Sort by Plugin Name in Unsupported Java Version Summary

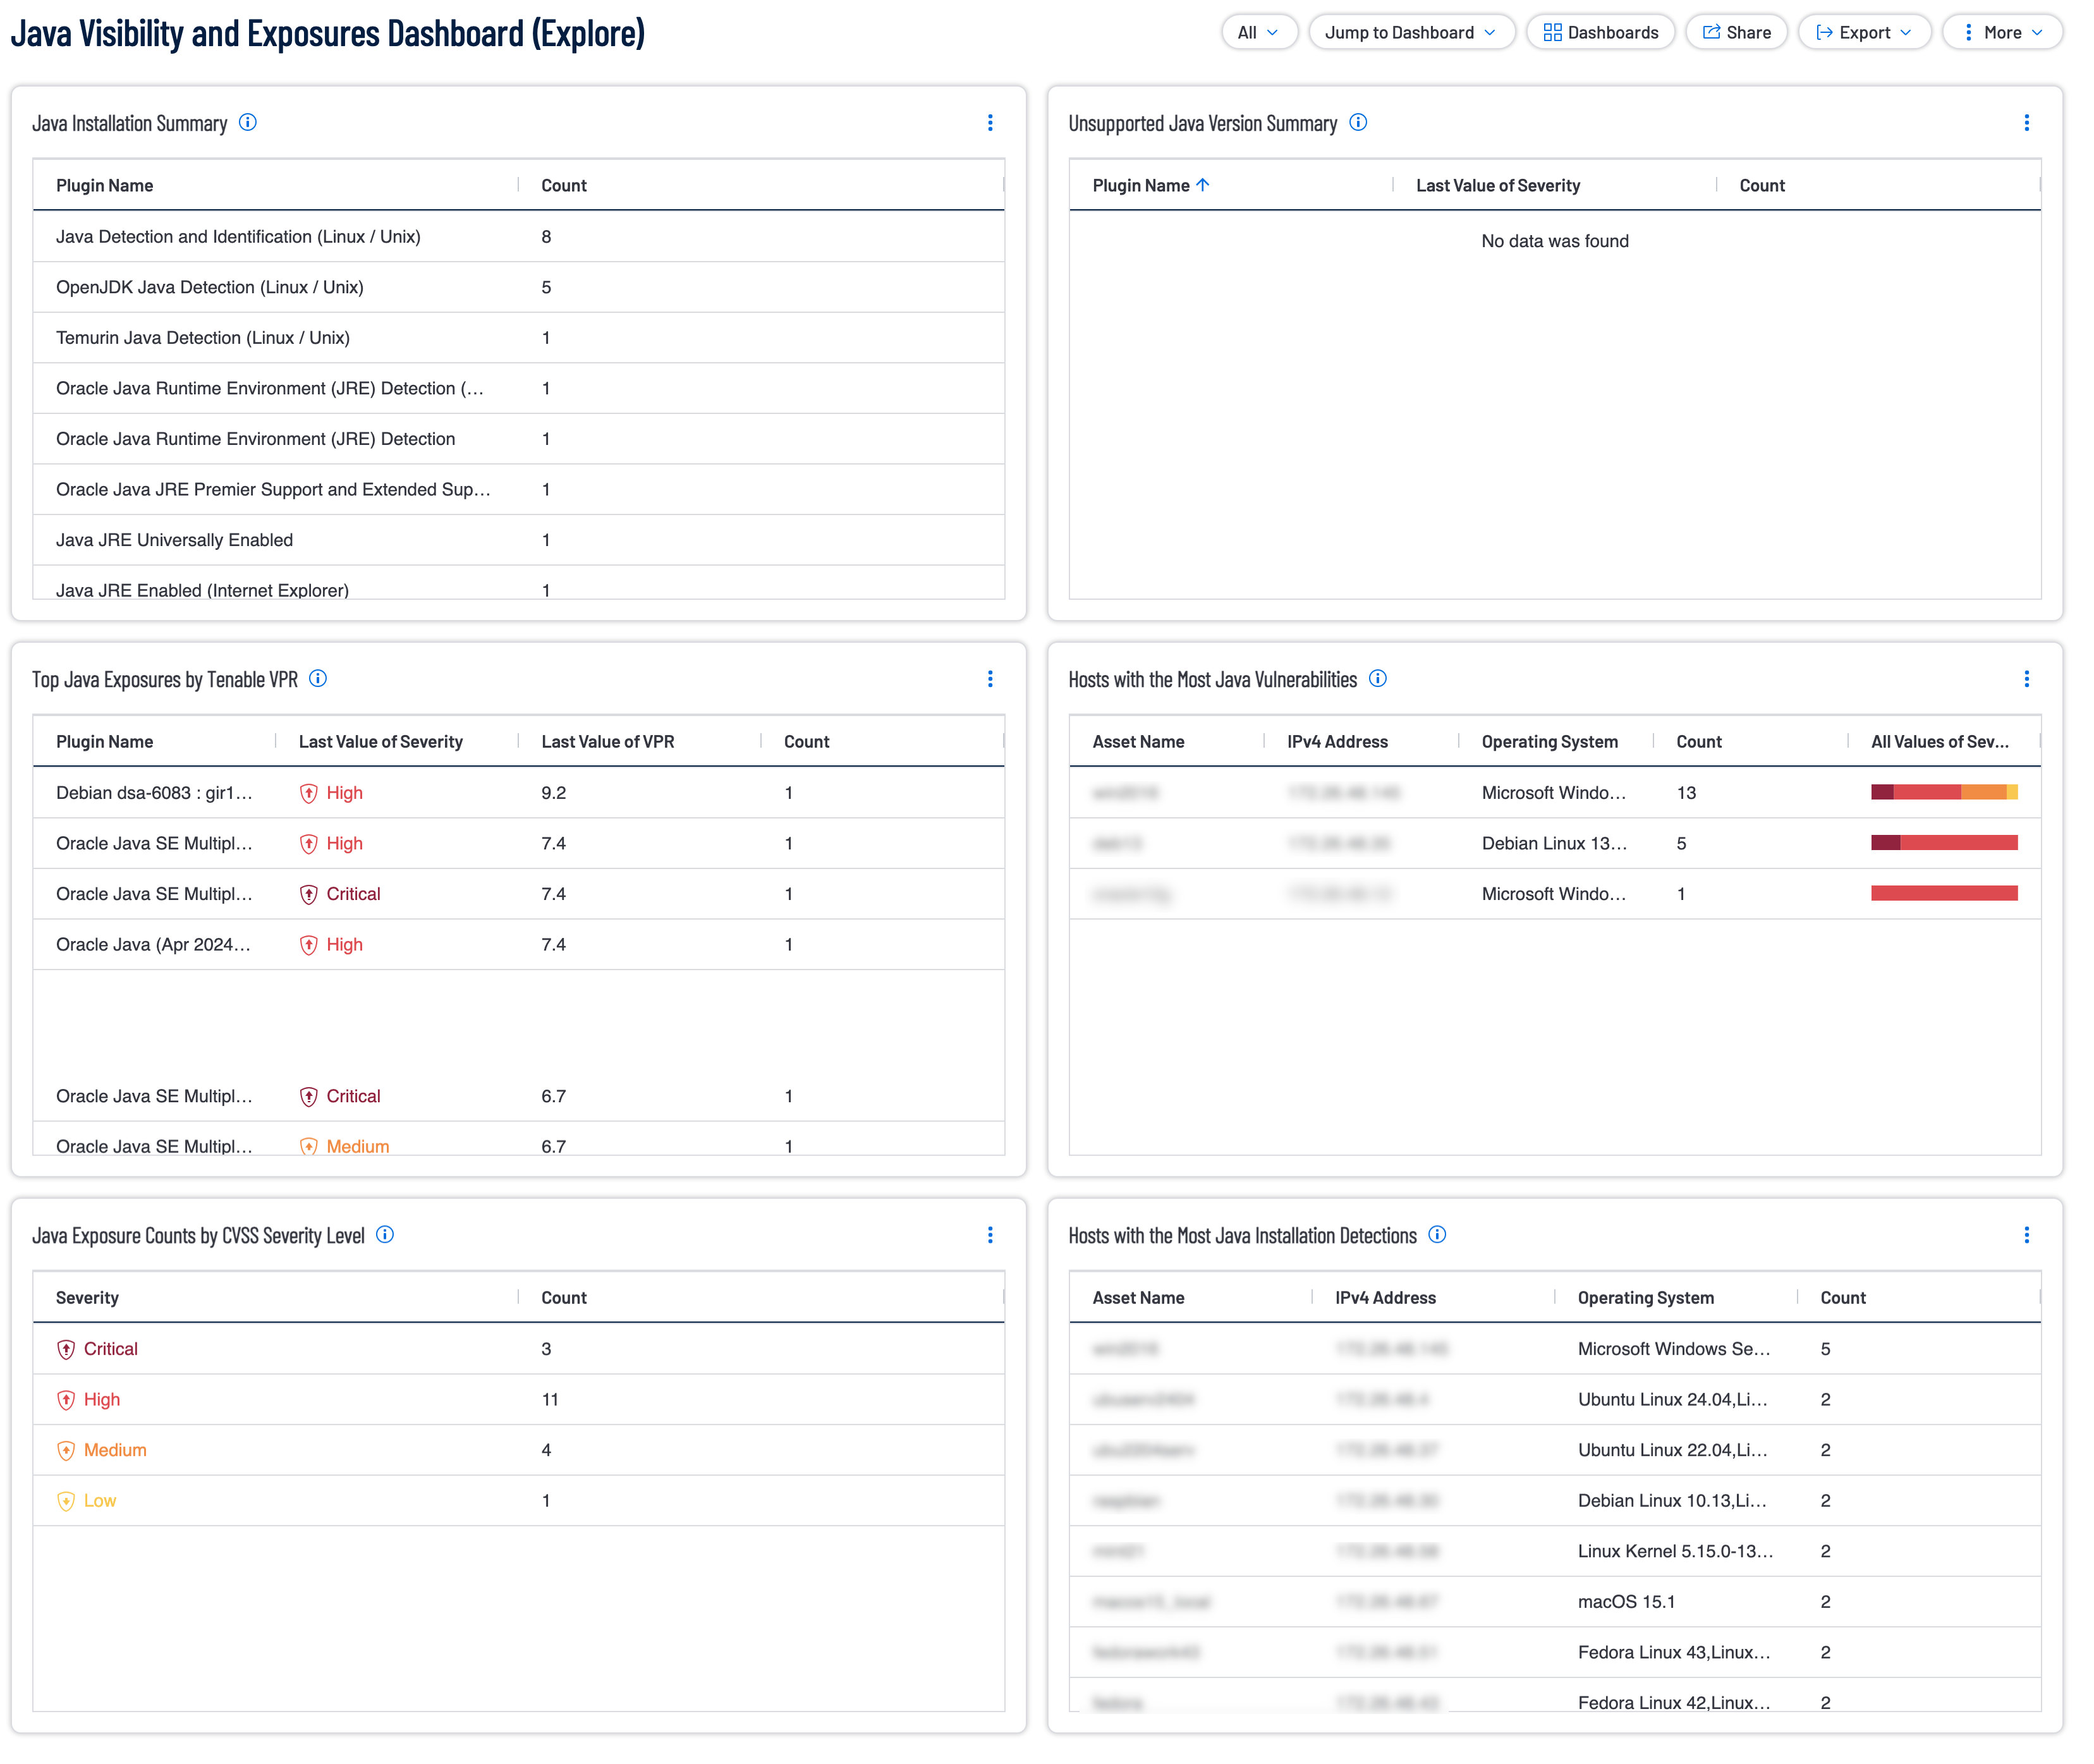tap(1148, 185)
